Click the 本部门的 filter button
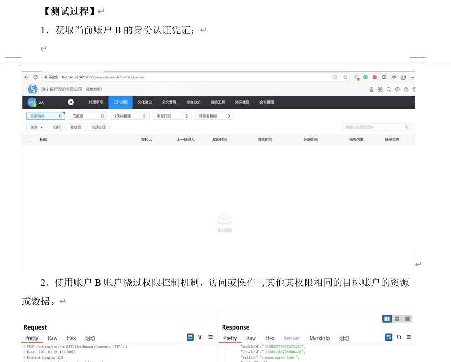The height and width of the screenshot is (362, 451). 172,116
